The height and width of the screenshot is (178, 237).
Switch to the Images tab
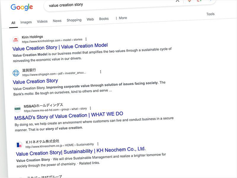pos(26,22)
